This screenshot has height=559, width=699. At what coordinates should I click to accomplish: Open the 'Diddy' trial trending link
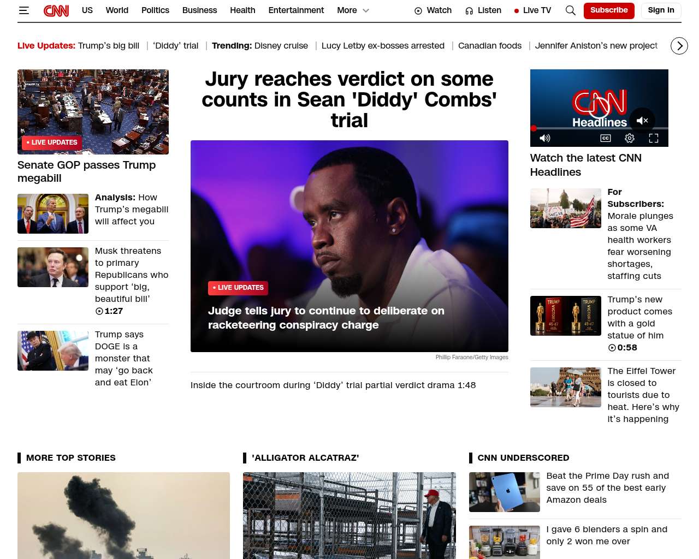(176, 46)
